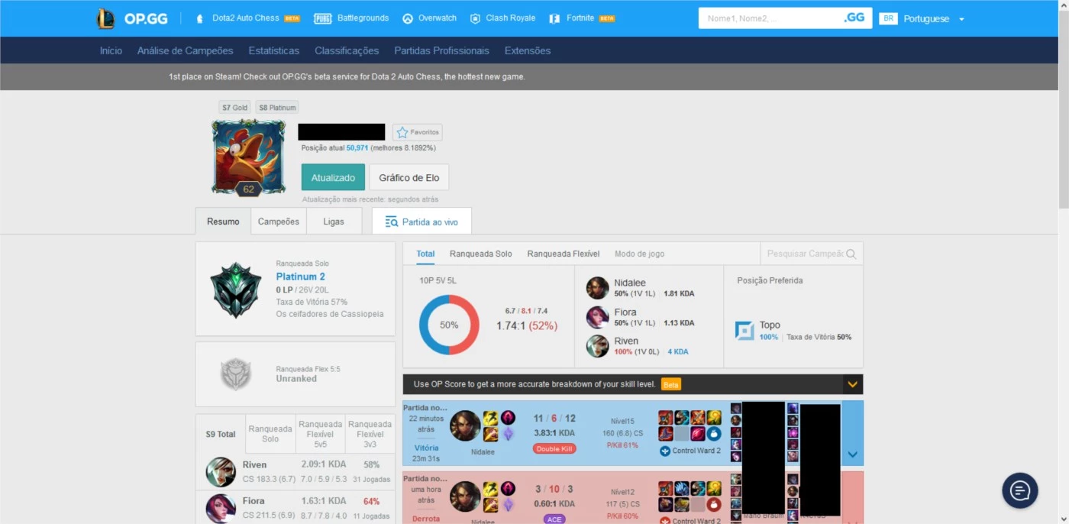Viewport: 1069px width, 524px height.
Task: Open the Portuguese language dropdown
Action: (933, 19)
